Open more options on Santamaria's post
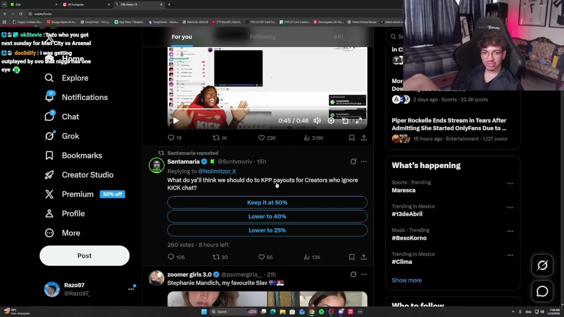This screenshot has height=317, width=564. pos(364,162)
